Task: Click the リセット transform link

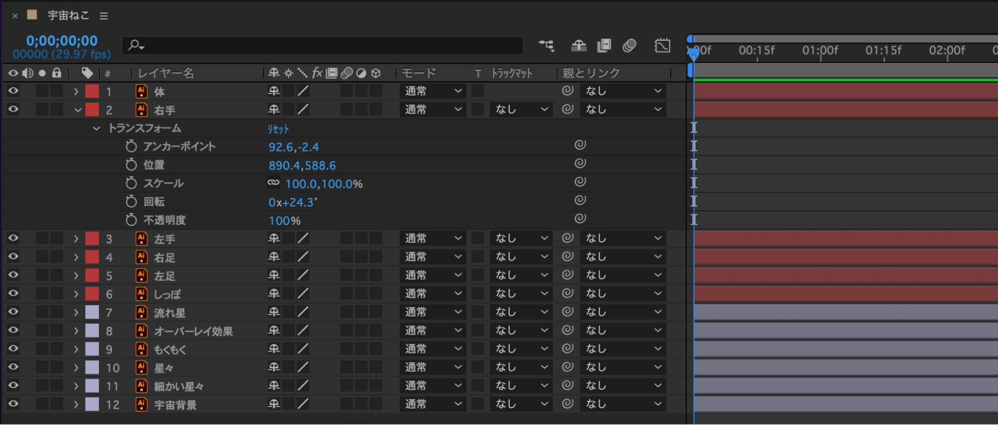Action: tap(278, 129)
